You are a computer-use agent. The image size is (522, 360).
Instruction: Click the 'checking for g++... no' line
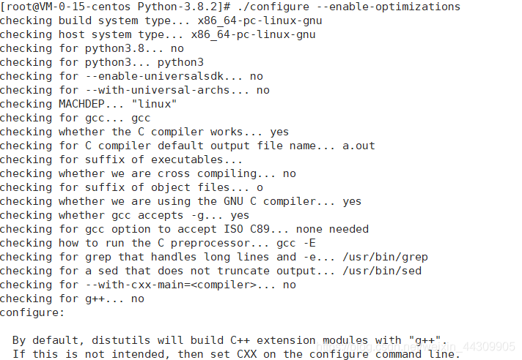73,299
